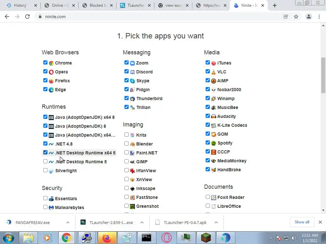
Task: Click the Discord app icon
Action: [132, 72]
